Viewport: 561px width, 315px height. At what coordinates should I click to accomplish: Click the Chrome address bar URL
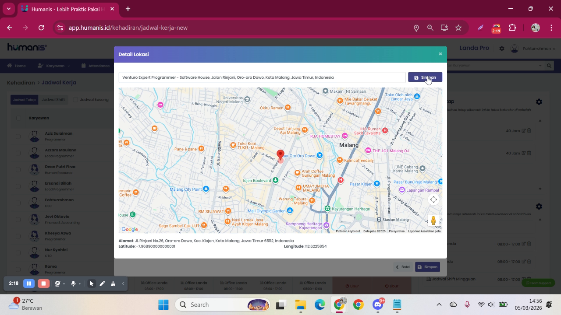pyautogui.click(x=128, y=28)
